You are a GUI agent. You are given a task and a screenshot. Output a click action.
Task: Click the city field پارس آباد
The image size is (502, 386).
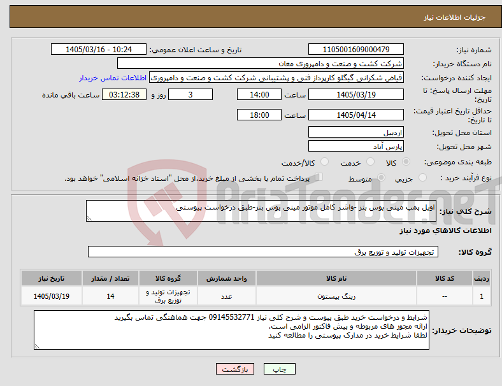point(355,146)
